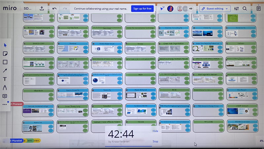Hide the timer panel
The height and width of the screenshot is (149, 264).
tap(155, 131)
